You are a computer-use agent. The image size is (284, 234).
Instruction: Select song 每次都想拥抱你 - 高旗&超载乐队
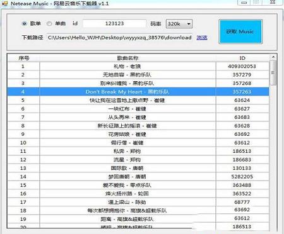tap(127, 211)
